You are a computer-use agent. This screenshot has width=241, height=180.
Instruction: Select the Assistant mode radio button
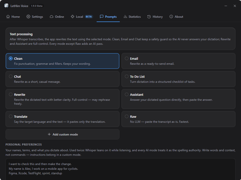coord(127,94)
